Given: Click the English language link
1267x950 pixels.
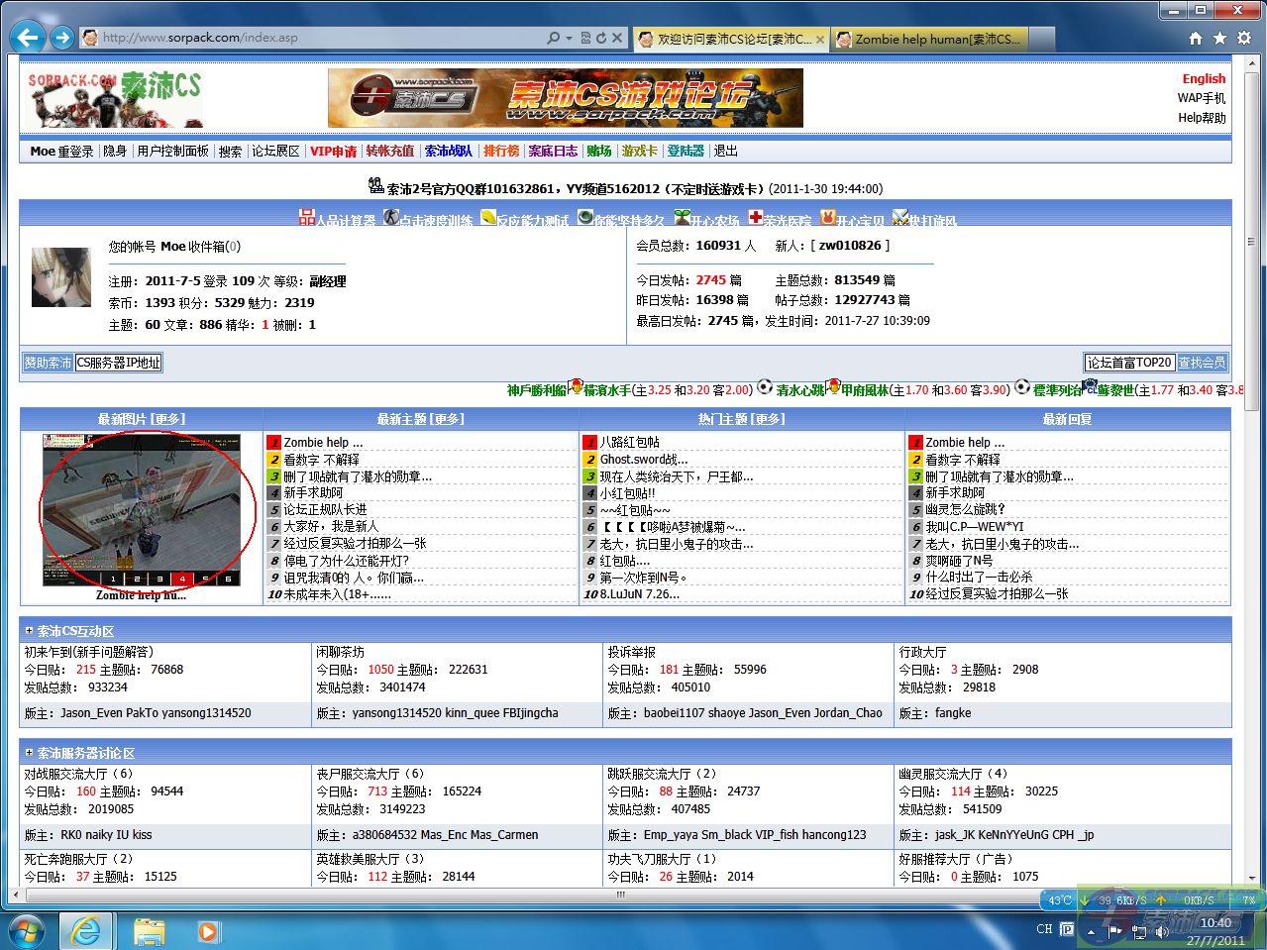Looking at the screenshot, I should (1204, 78).
